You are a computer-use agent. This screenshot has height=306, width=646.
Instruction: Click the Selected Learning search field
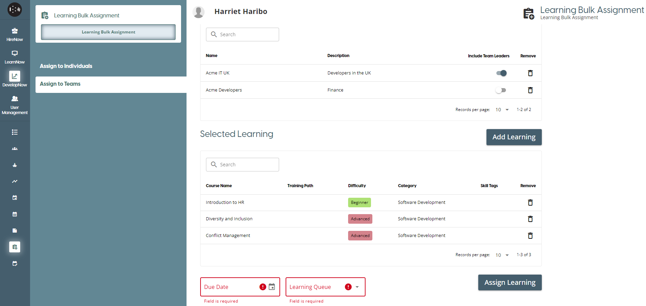[243, 165]
